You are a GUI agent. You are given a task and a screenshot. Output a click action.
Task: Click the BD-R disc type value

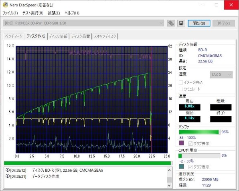tap(203, 50)
